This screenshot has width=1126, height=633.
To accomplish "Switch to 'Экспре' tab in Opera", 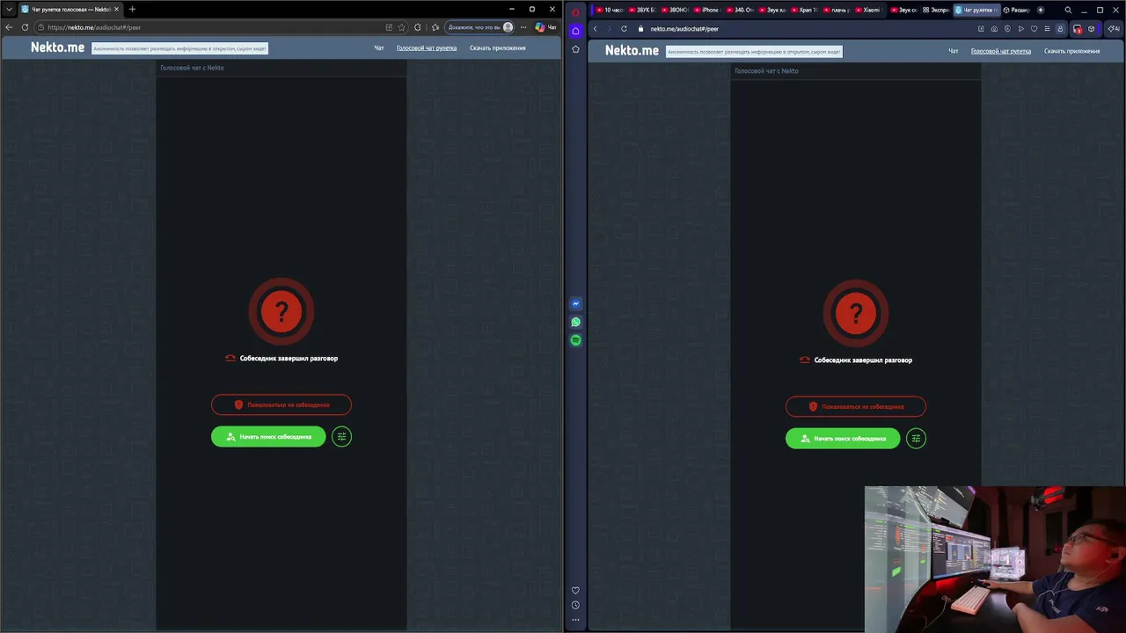I will tap(936, 10).
